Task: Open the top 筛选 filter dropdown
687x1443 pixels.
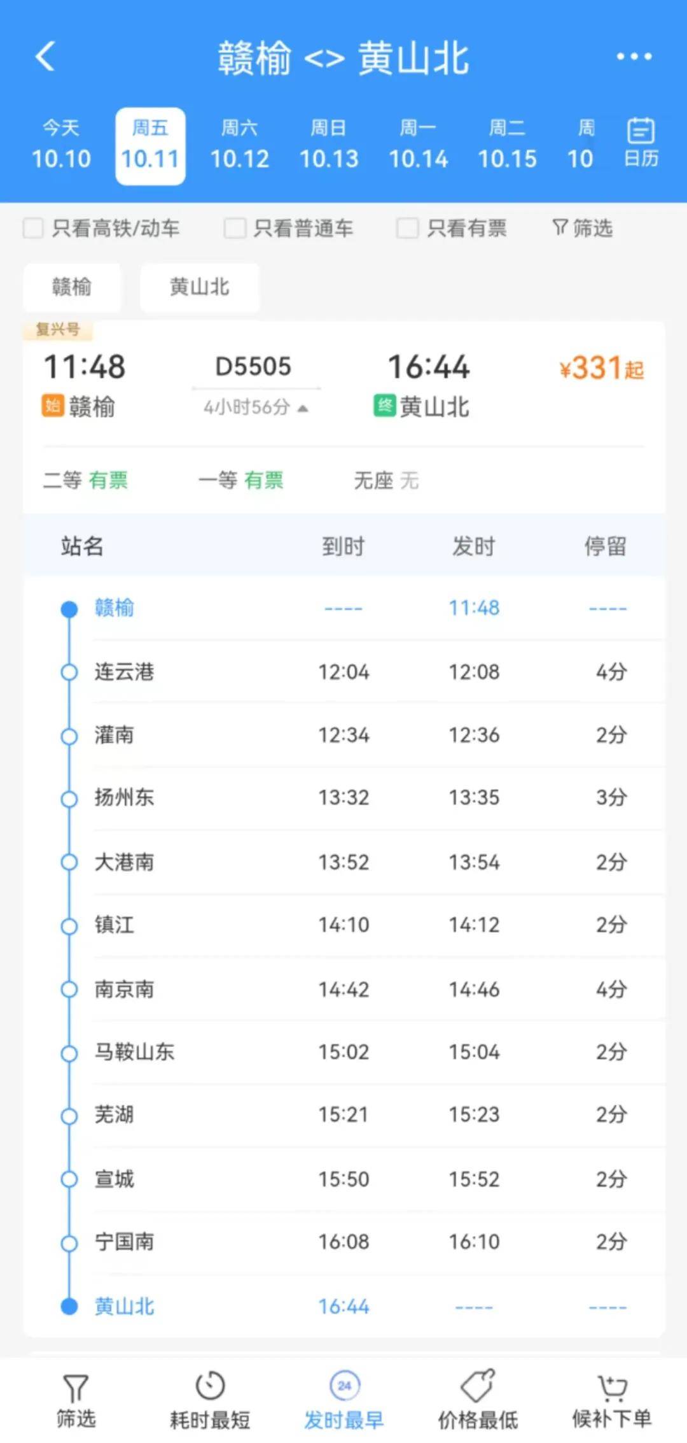Action: point(582,228)
